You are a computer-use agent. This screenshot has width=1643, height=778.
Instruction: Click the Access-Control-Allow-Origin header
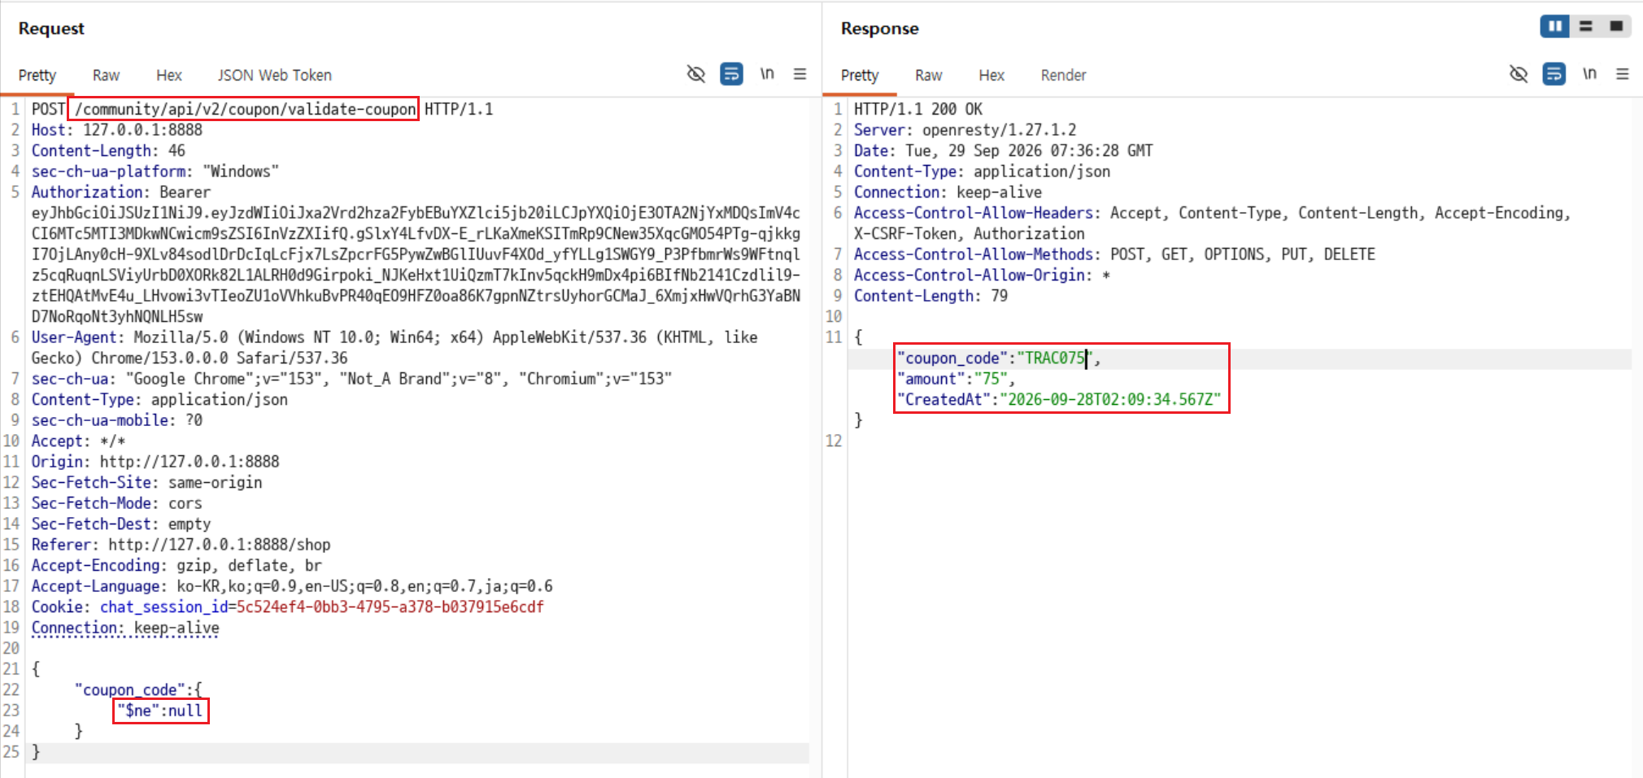click(982, 275)
